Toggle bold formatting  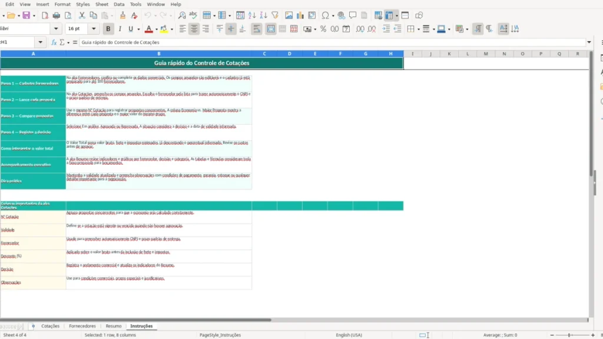tap(108, 29)
